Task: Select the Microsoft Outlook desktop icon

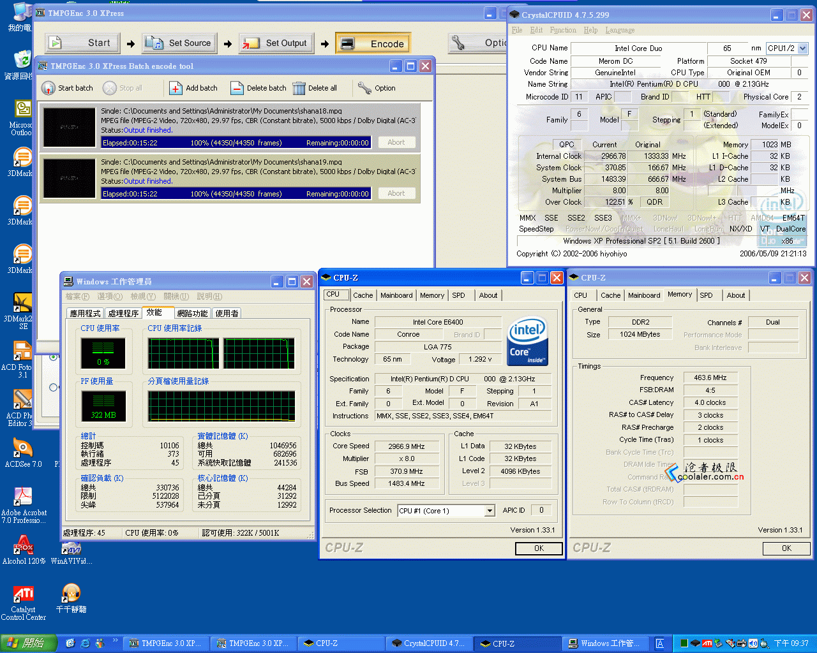Action: point(20,118)
